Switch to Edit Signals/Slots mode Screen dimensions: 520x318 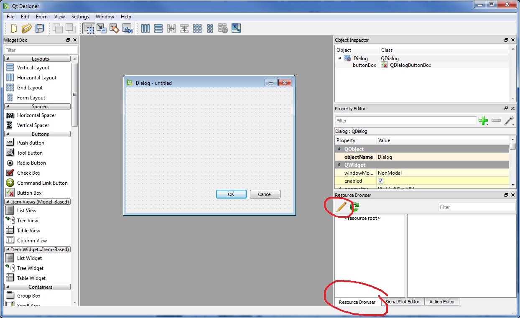(x=102, y=28)
